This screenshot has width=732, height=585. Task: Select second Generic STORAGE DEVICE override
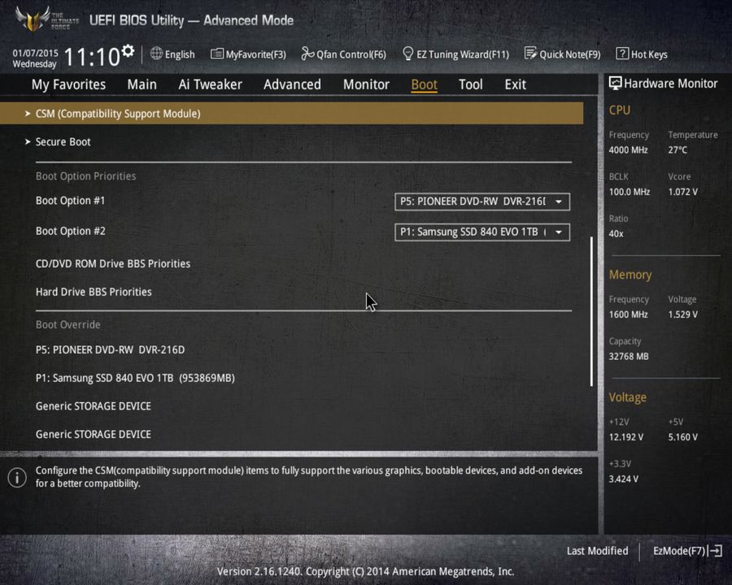(x=94, y=435)
